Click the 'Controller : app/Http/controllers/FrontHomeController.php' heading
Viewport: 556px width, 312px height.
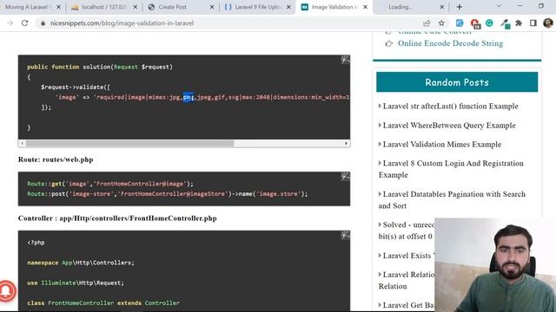click(x=117, y=218)
